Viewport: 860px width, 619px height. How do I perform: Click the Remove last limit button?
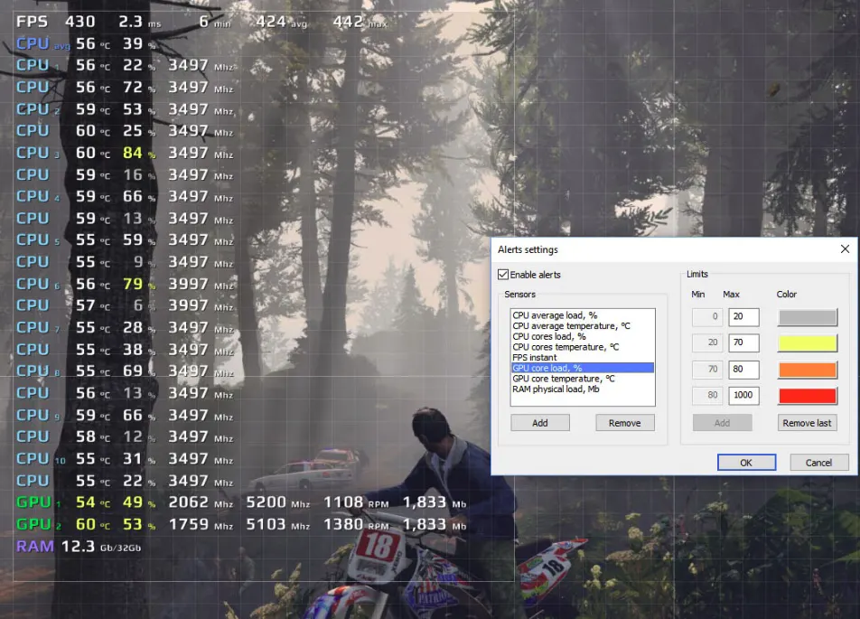pos(807,423)
